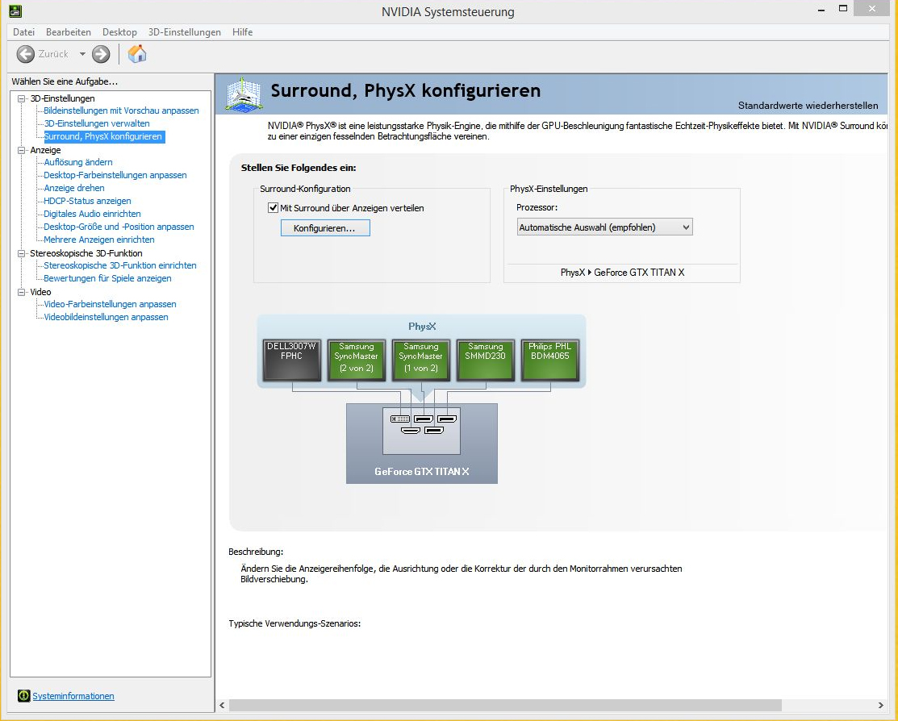Open the Bearbeiten menu
Screen dimensions: 898x721
[x=69, y=32]
